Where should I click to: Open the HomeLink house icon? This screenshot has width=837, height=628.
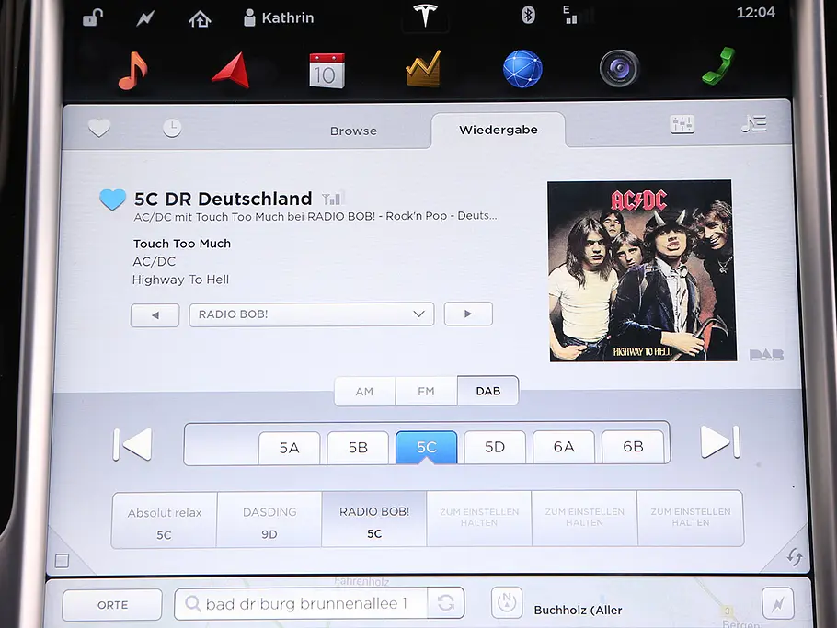200,19
